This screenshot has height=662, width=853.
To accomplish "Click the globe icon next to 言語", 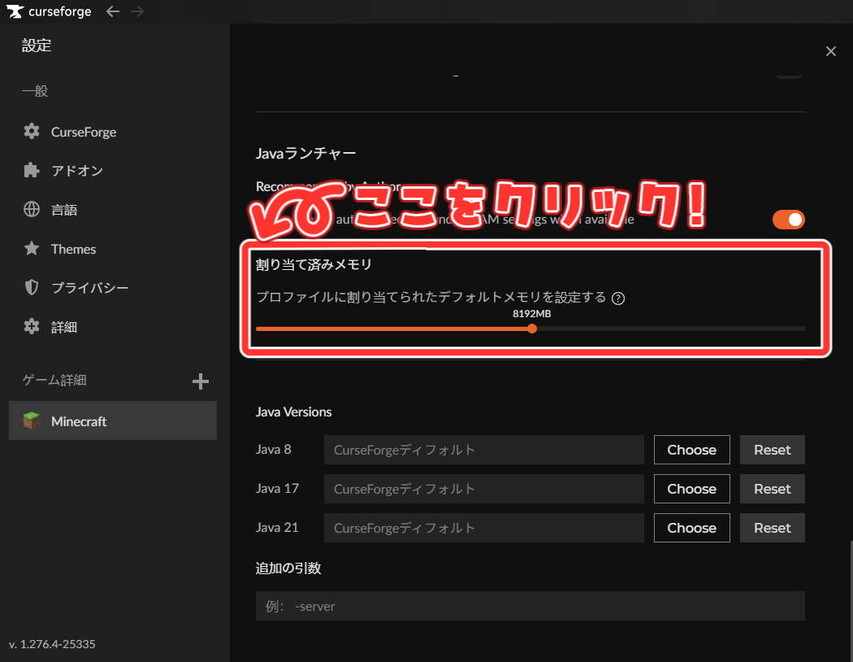I will click(x=30, y=209).
